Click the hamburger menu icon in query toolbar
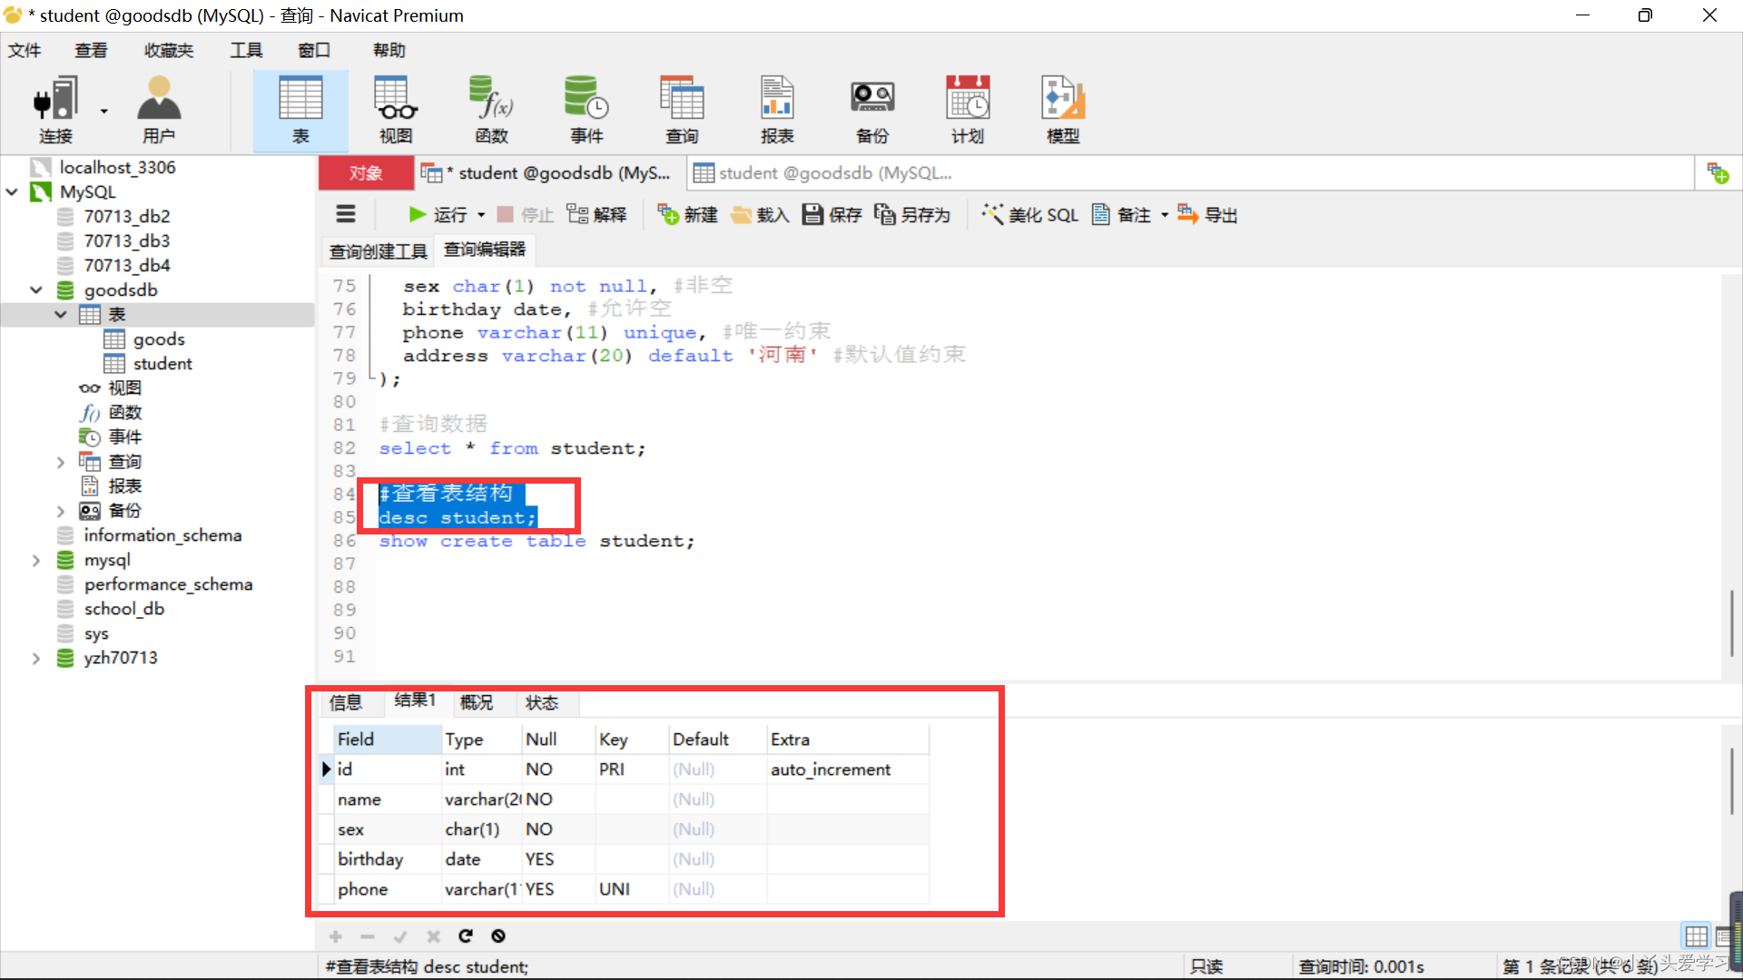 point(346,214)
